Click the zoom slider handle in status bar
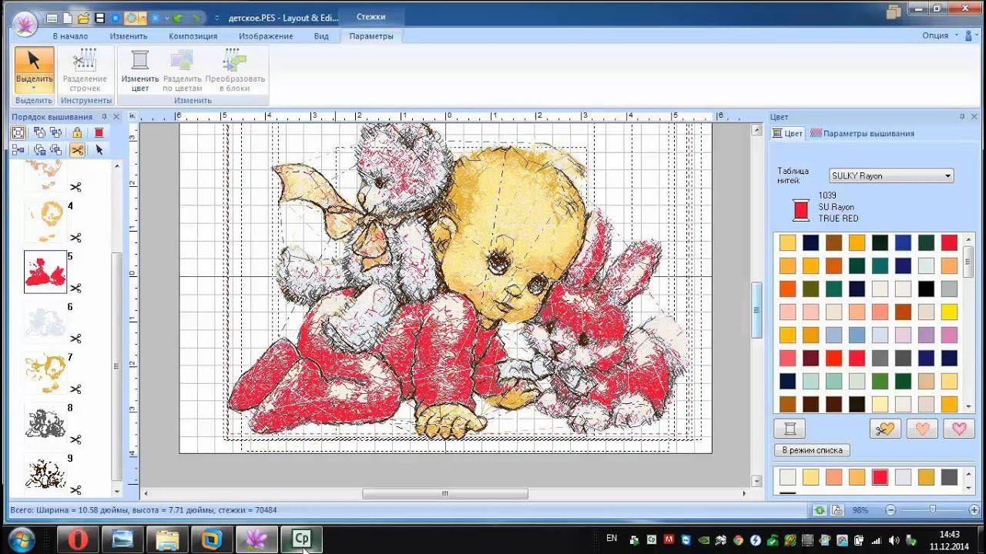986x554 pixels. (933, 509)
